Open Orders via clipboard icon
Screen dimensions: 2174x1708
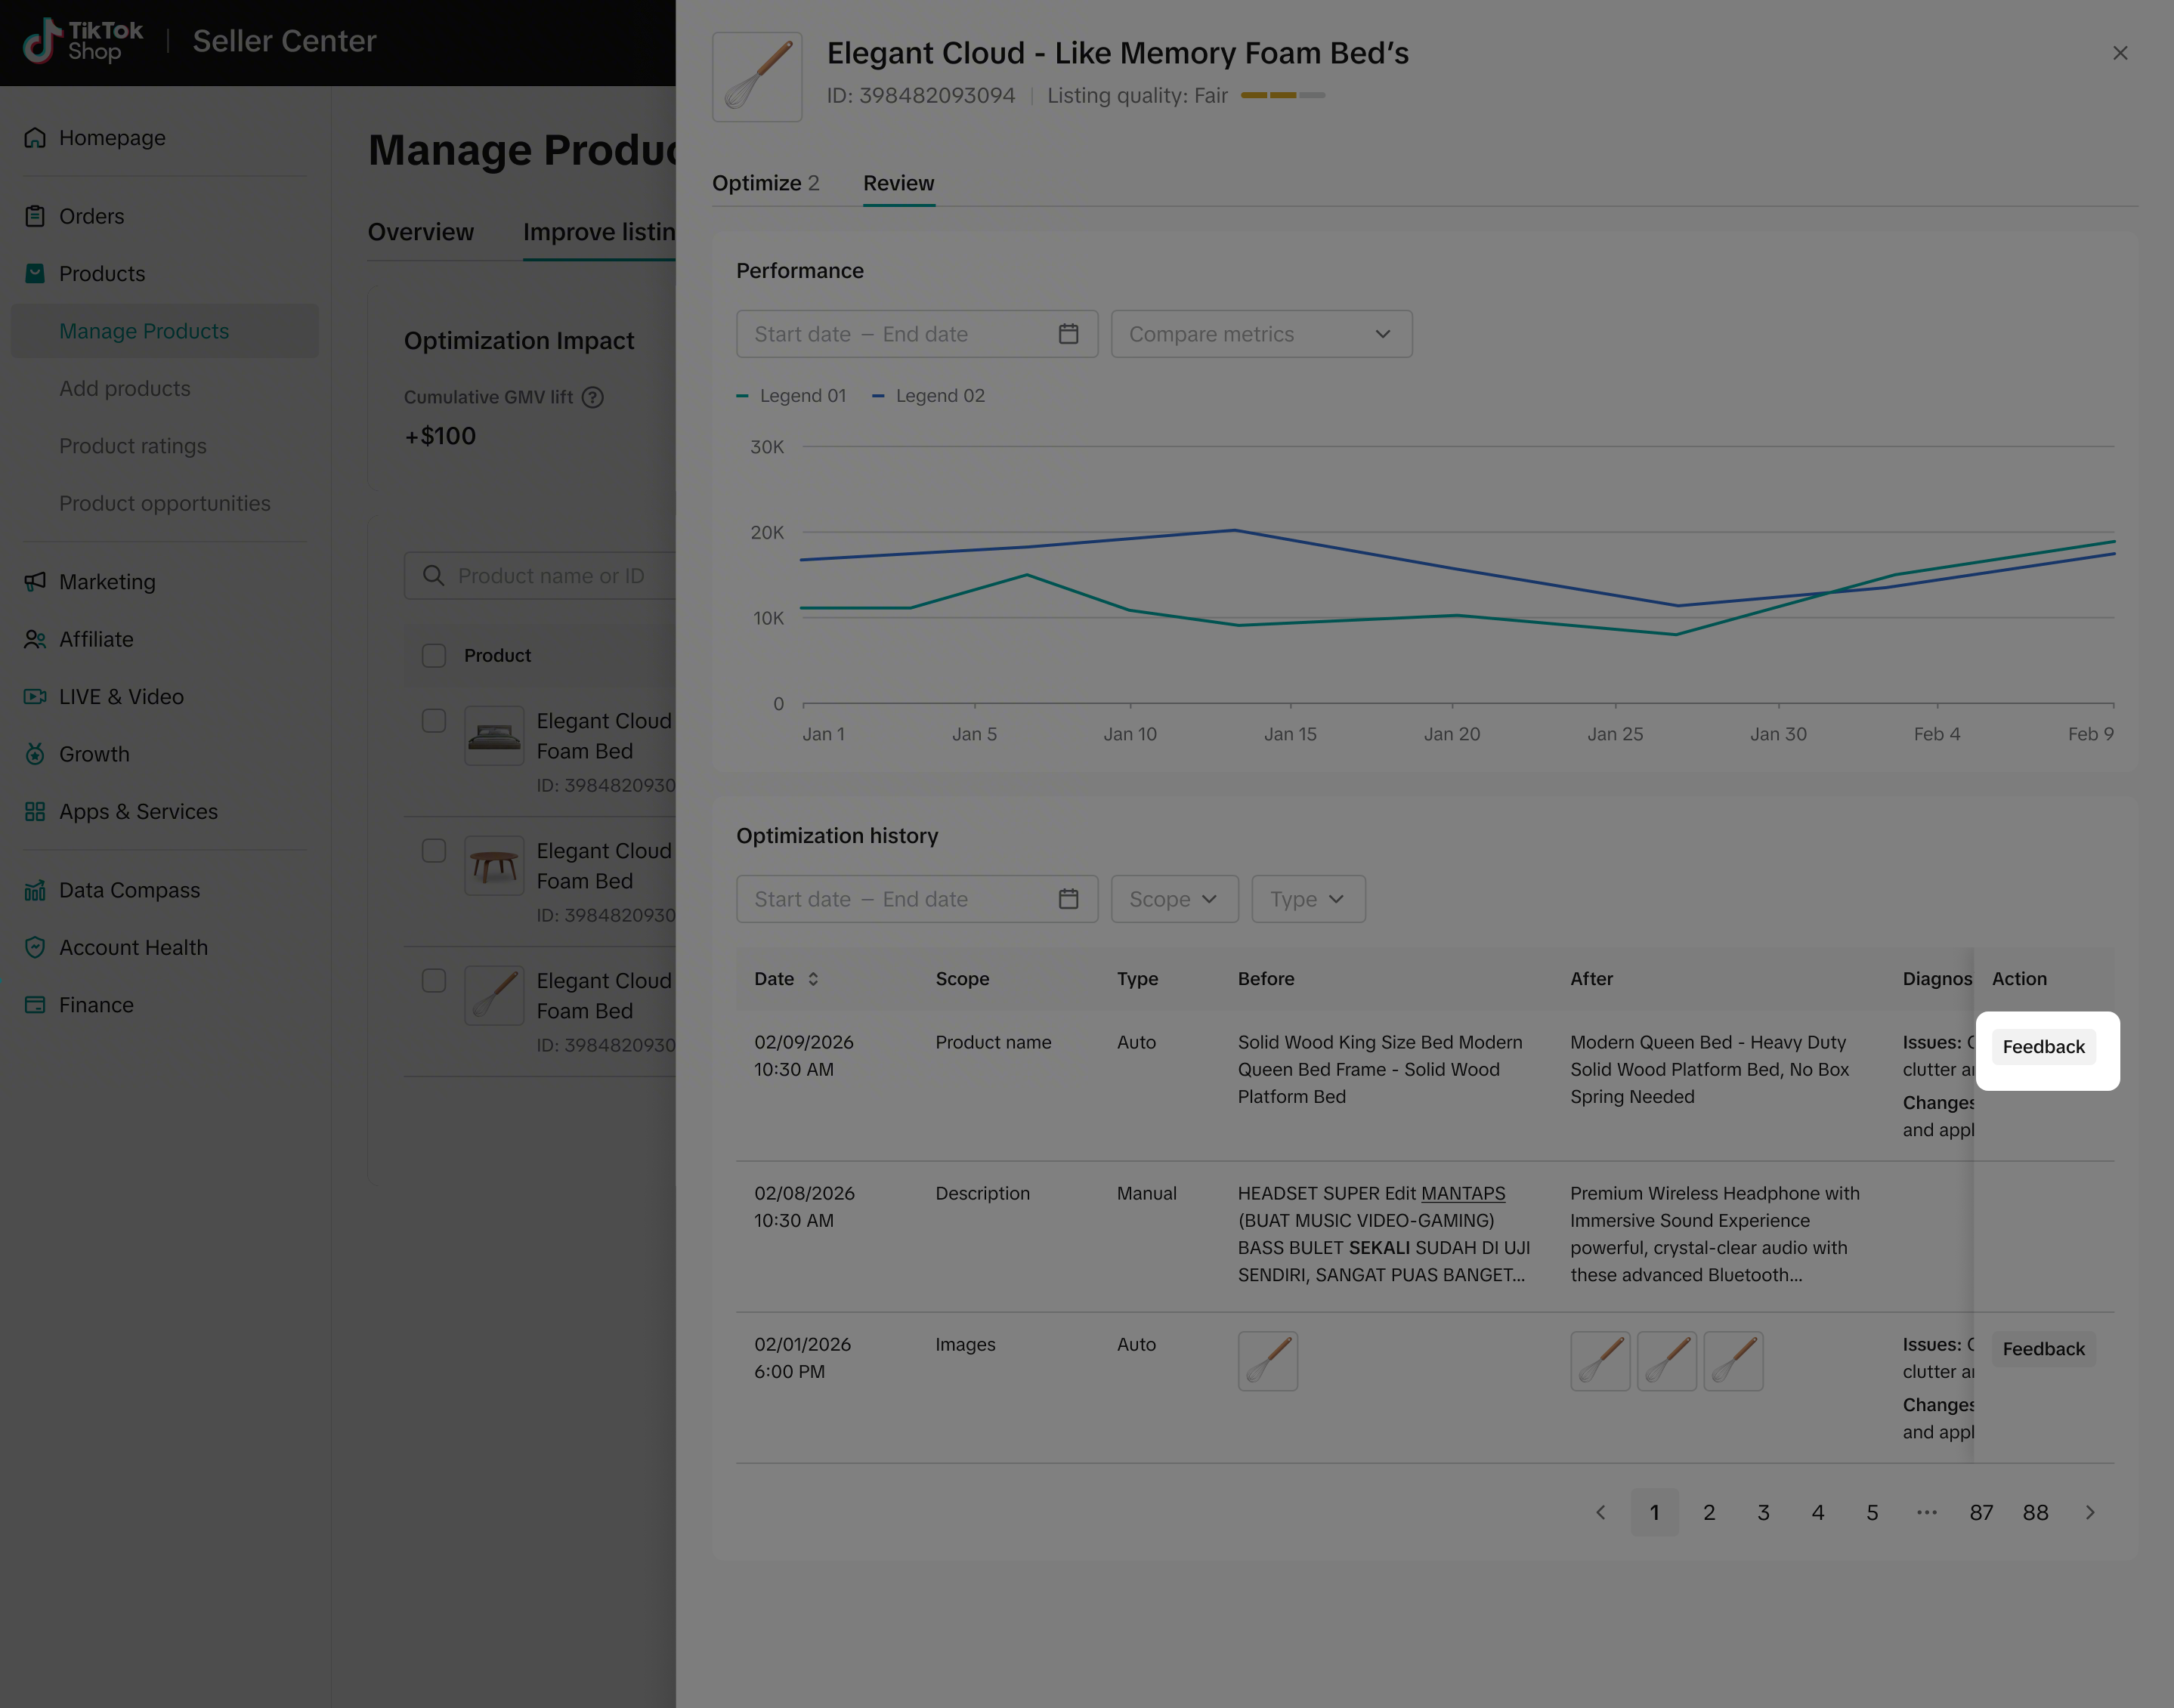[x=35, y=216]
